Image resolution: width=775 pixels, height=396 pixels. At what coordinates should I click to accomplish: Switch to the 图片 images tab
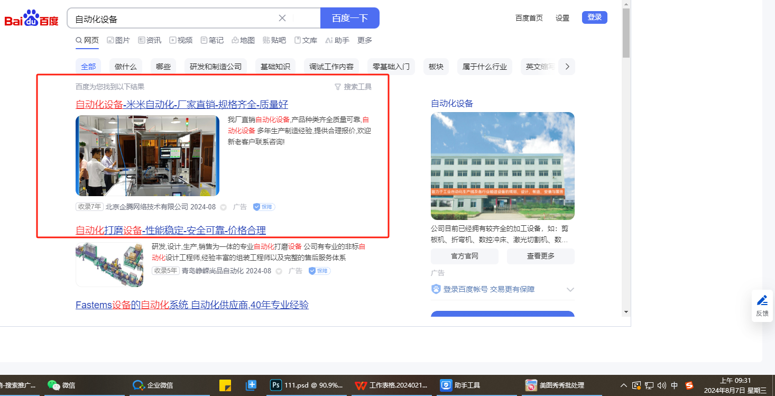pyautogui.click(x=118, y=40)
